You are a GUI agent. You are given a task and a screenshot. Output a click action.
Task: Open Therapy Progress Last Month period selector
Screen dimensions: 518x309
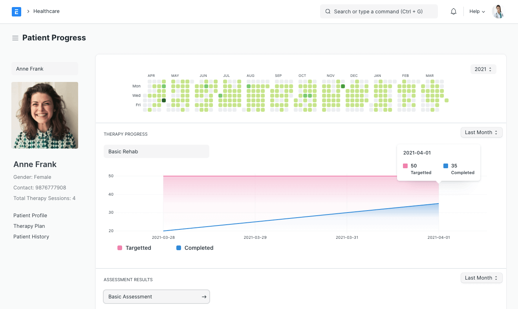pyautogui.click(x=481, y=133)
